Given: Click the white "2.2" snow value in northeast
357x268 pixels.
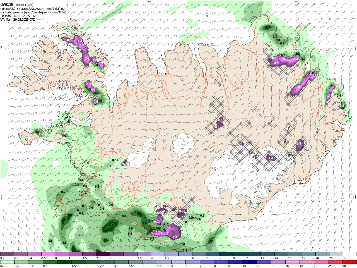Looking at the screenshot, I should point(314,75).
